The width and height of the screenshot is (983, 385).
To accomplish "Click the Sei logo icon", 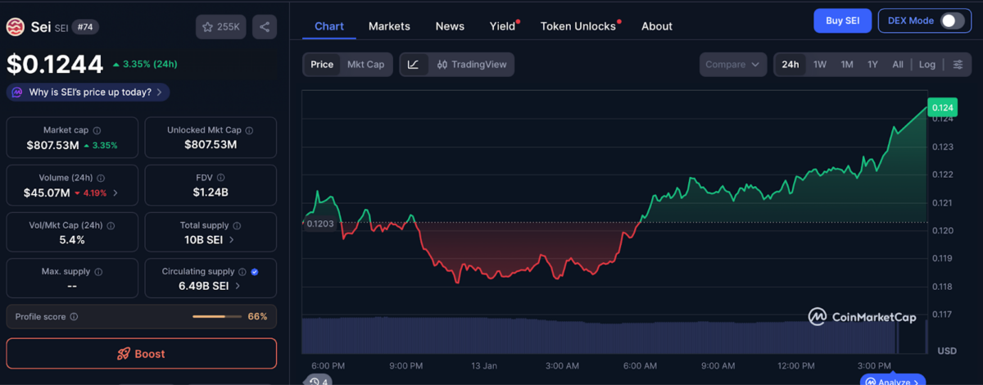I will click(x=16, y=27).
